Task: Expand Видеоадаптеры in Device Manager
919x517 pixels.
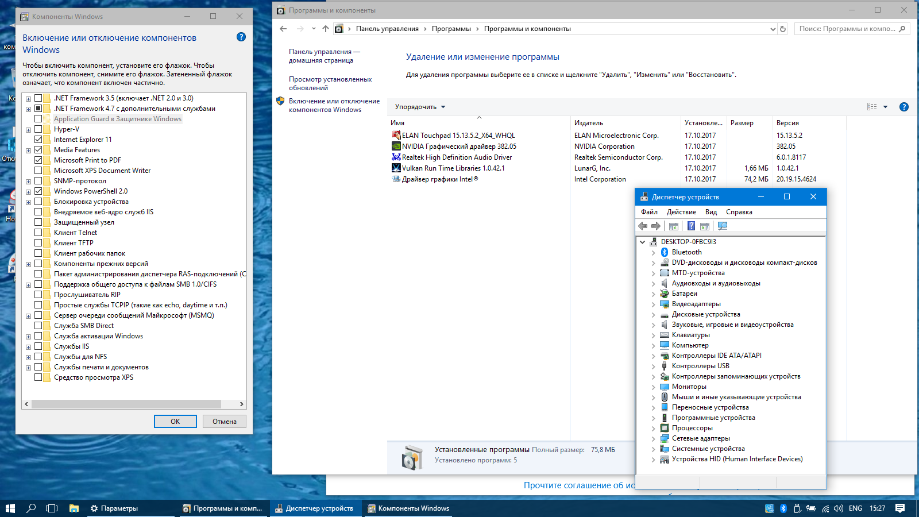Action: pos(653,304)
